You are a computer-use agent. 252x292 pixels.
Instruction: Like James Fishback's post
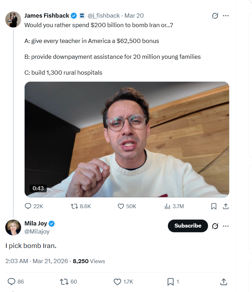click(121, 206)
